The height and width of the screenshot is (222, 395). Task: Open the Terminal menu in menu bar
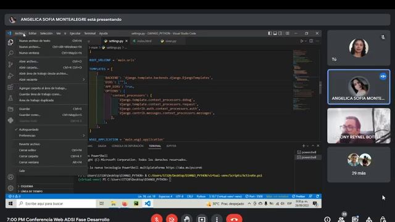pos(89,33)
